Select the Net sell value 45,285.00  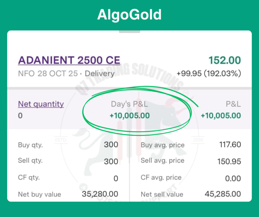point(223,194)
